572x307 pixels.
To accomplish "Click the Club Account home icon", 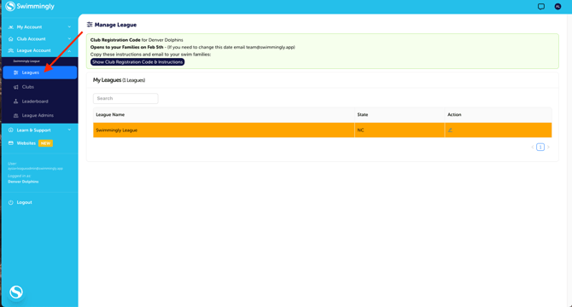I will click(x=10, y=38).
